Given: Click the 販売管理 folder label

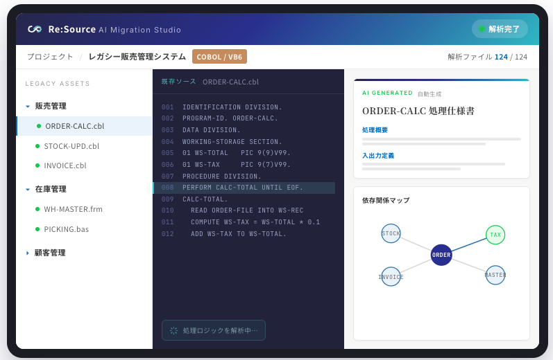Looking at the screenshot, I should click(51, 106).
